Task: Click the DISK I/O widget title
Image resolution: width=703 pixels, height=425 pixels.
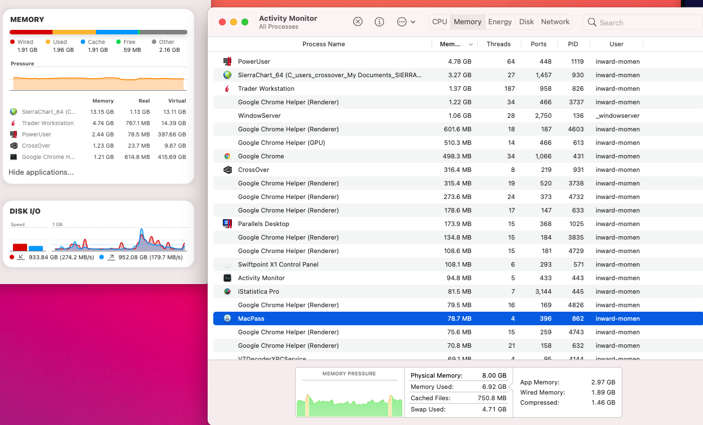Action: click(25, 211)
